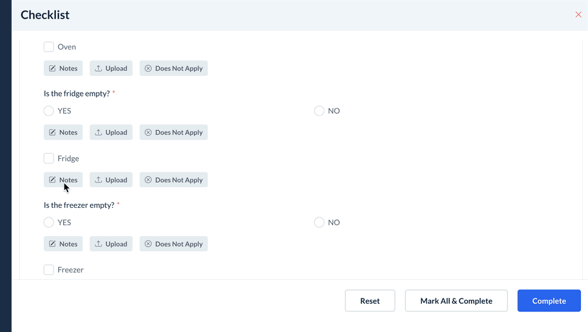Image resolution: width=588 pixels, height=332 pixels.
Task: Upload a file for the Fridge item
Action: 111,180
